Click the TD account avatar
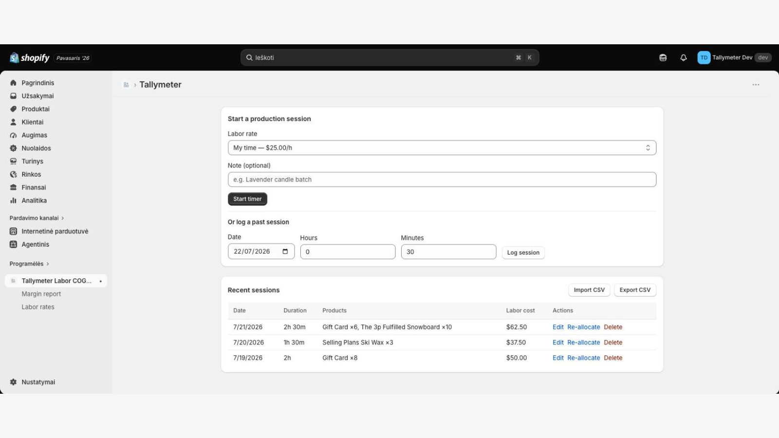Image resolution: width=779 pixels, height=438 pixels. pos(704,57)
